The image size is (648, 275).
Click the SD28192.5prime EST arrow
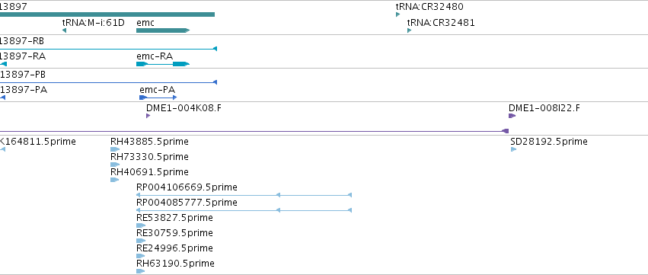[514, 149]
